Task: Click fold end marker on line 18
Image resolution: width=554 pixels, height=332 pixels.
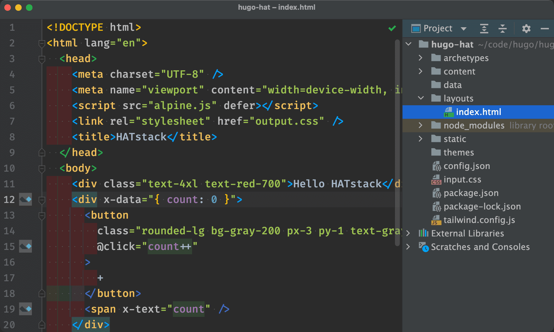Action: pos(42,293)
